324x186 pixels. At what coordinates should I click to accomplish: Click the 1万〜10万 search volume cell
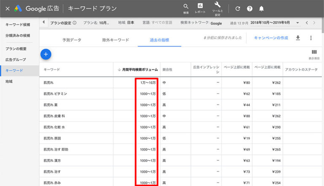coord(148,83)
